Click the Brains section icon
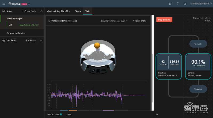 [x=4, y=11]
